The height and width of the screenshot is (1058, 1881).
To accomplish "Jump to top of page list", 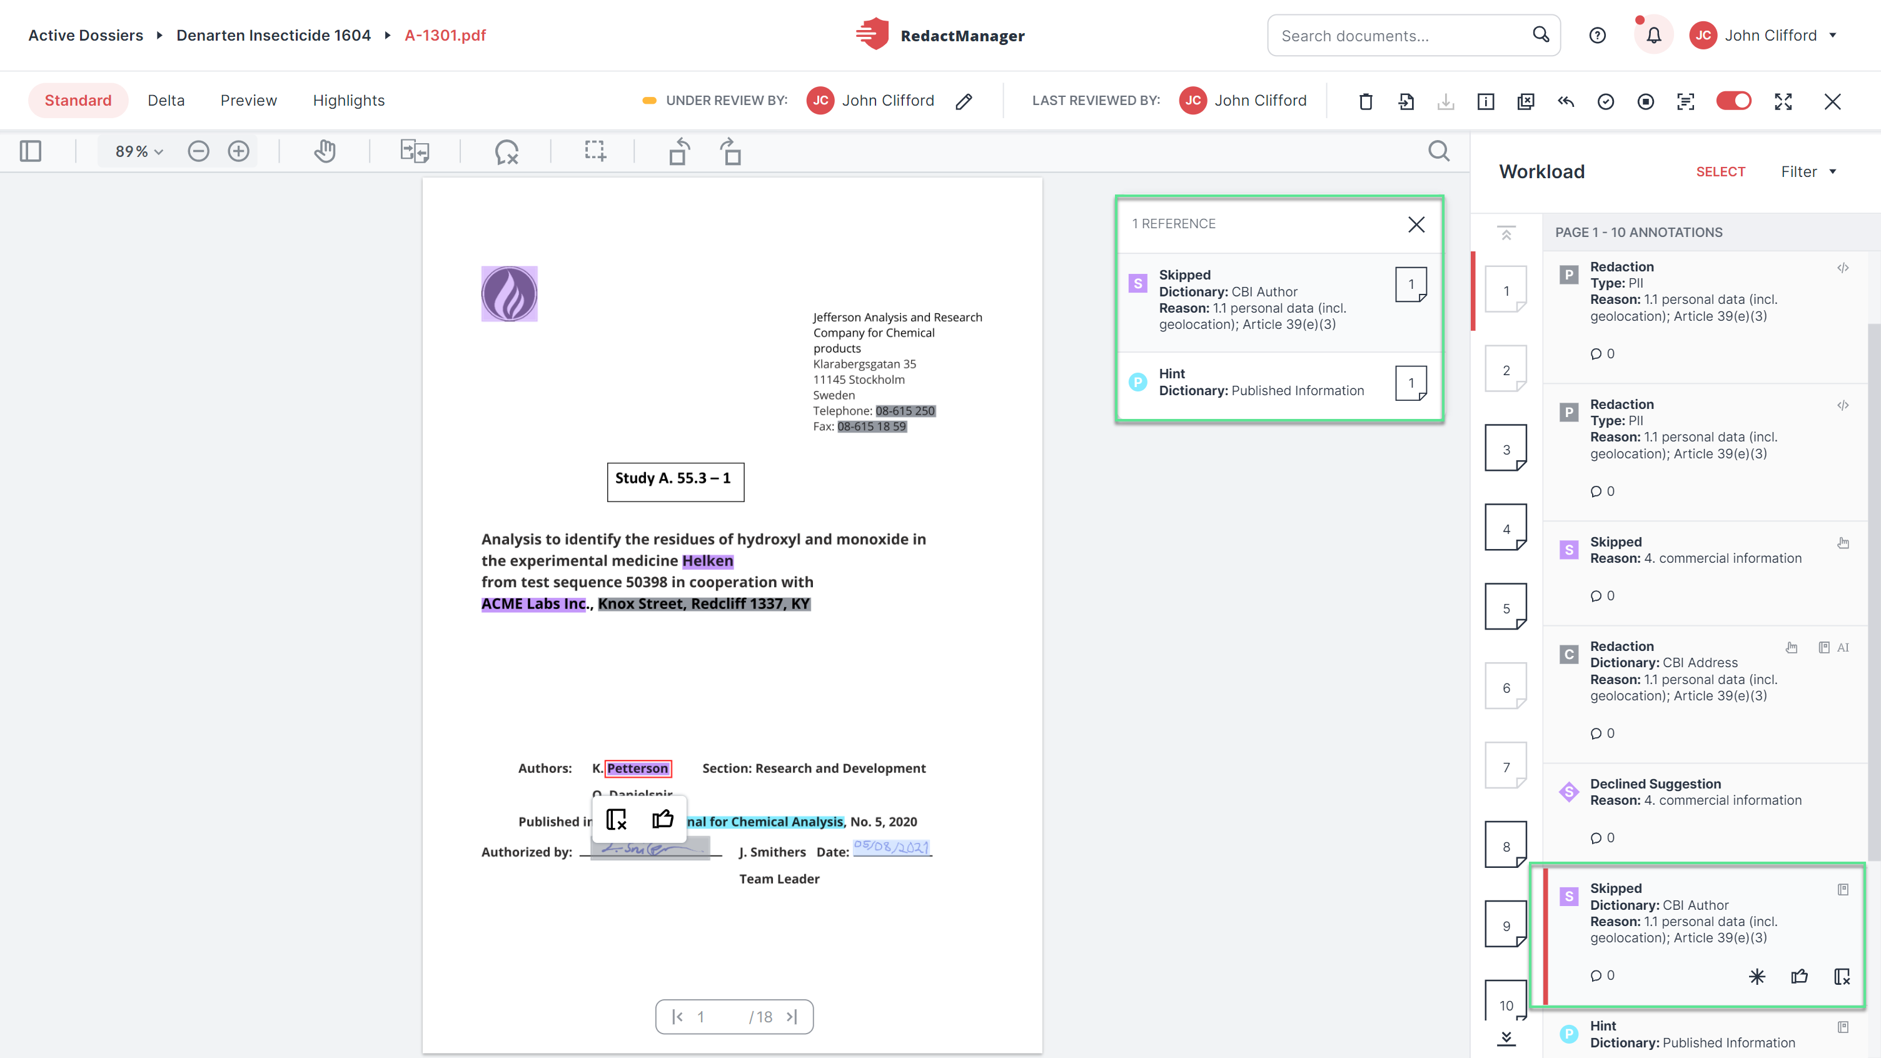I will point(1506,233).
